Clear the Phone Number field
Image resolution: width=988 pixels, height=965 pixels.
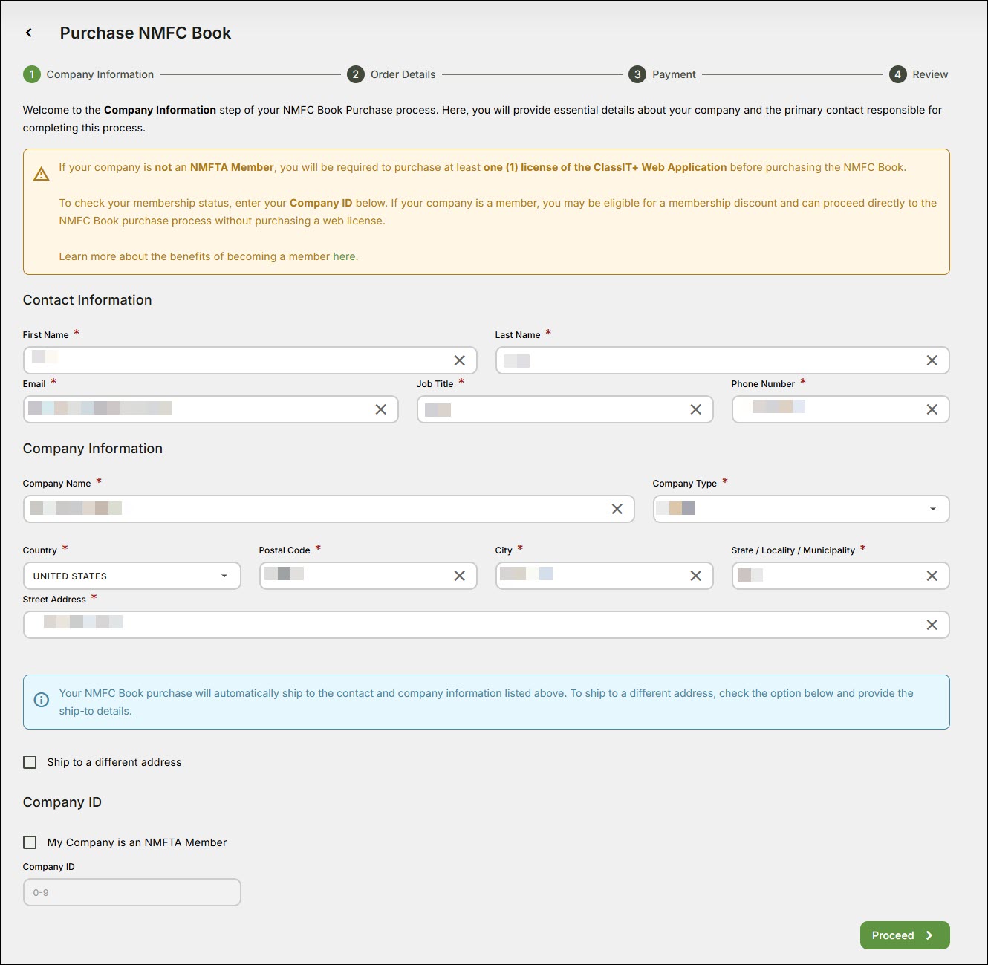[932, 409]
